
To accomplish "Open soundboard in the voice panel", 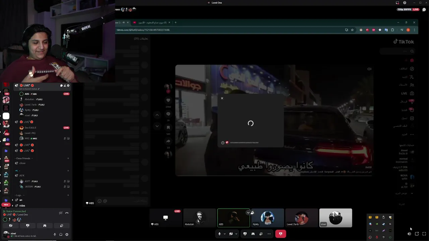I will pyautogui.click(x=62, y=226).
